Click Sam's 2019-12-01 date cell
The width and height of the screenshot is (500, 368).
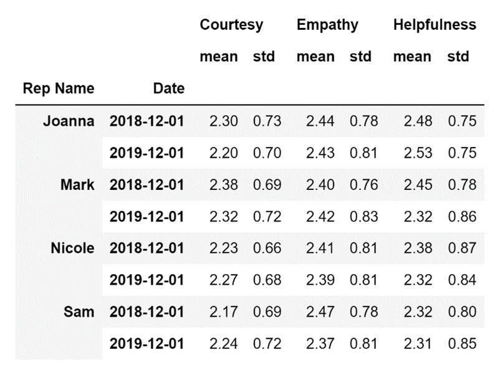coord(147,344)
